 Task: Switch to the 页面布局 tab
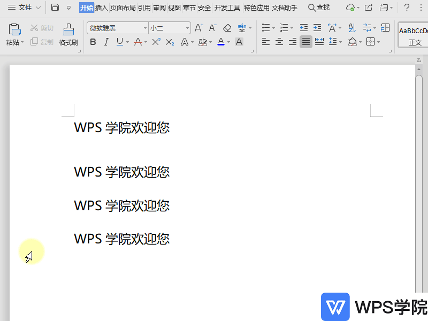click(123, 7)
